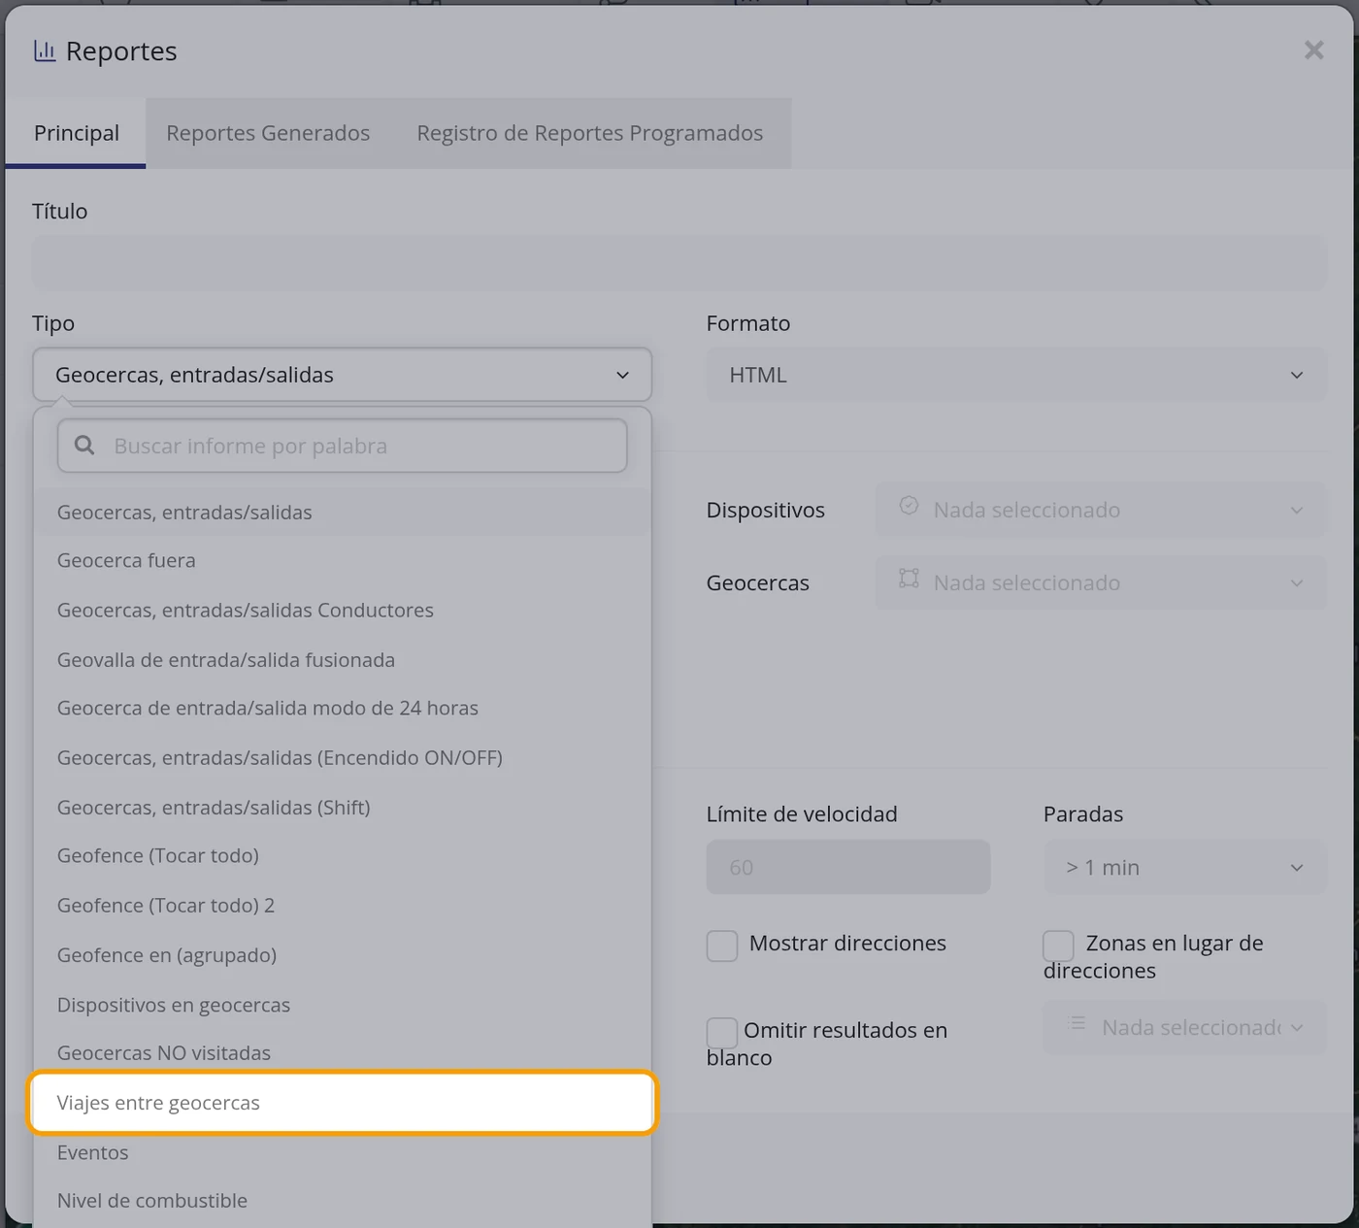Screen dimensions: 1359x1228
Task: Select Geocercas, entradas/salidas Conductores
Action: point(342,610)
